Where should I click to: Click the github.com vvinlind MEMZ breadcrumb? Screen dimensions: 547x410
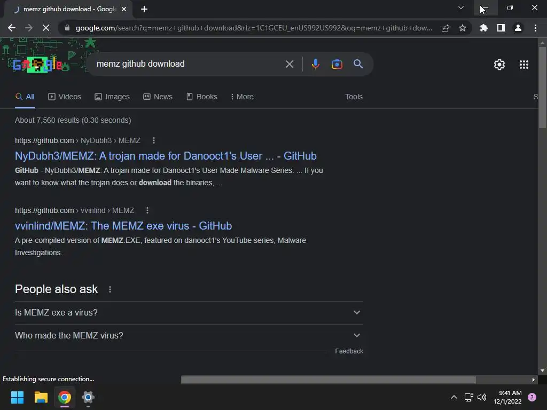pyautogui.click(x=75, y=210)
